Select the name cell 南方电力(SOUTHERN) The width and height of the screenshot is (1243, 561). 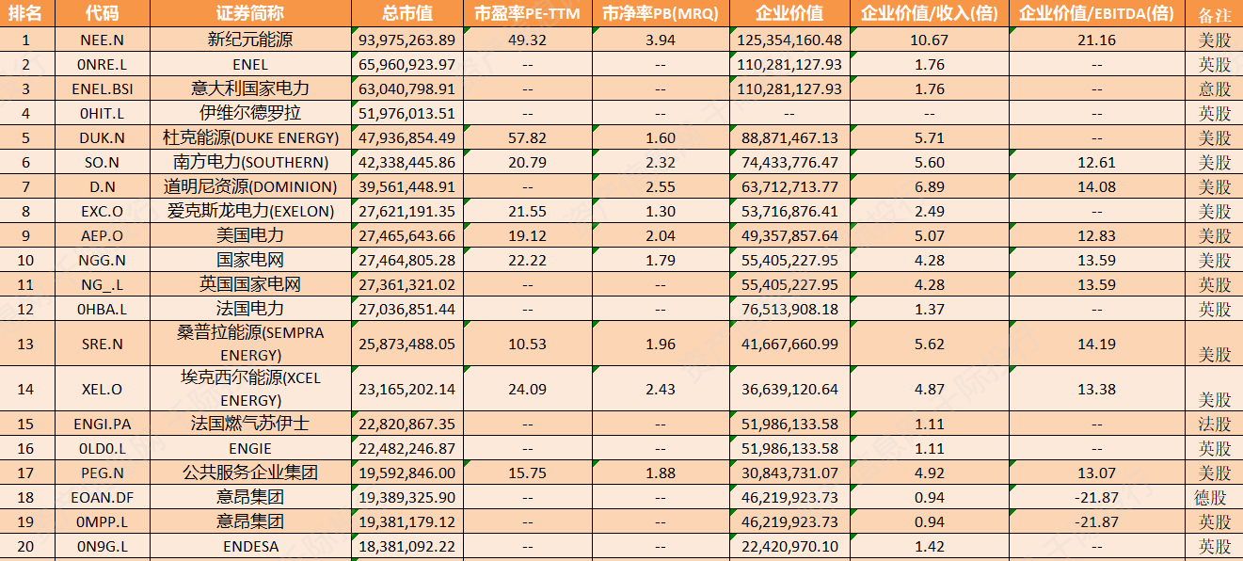[249, 162]
